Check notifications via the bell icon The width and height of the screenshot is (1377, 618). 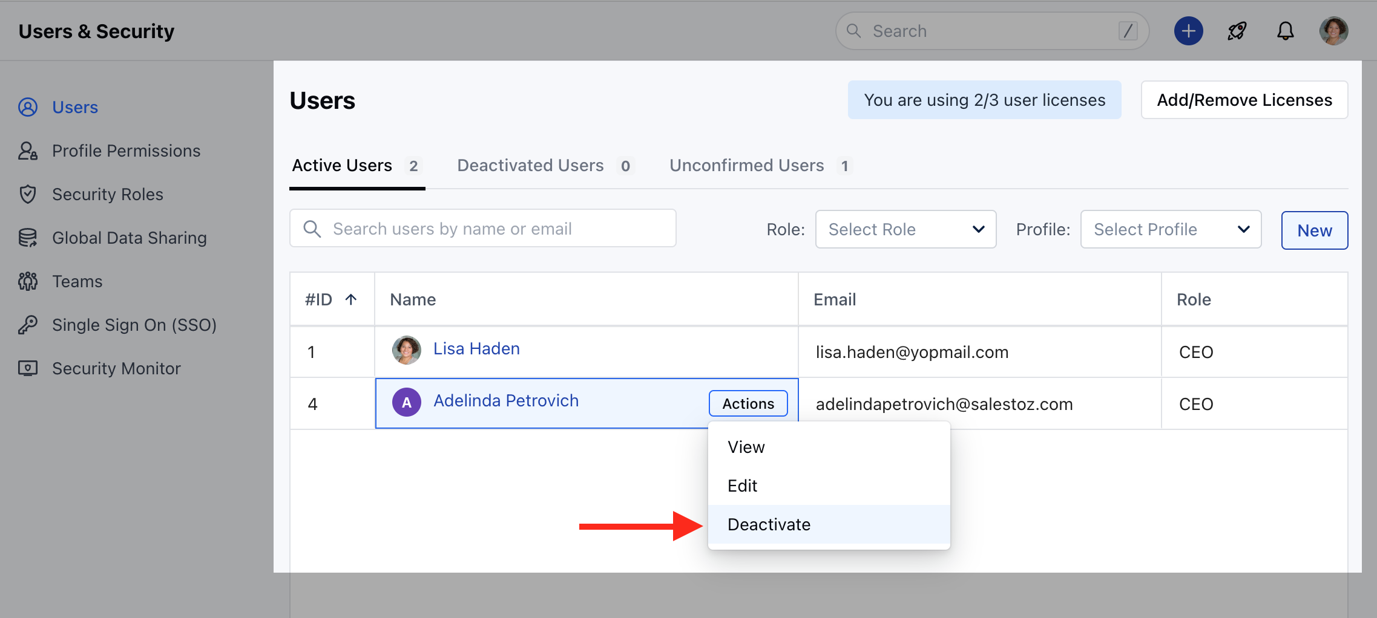click(x=1285, y=31)
